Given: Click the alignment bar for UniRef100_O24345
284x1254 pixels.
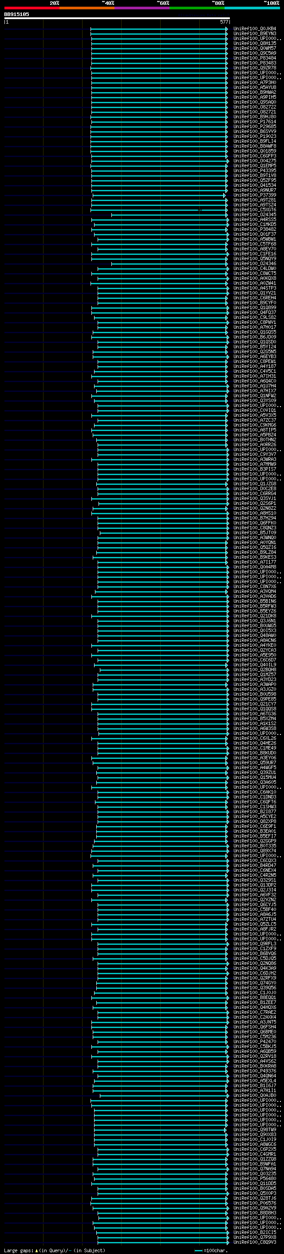Looking at the screenshot, I should (169, 215).
